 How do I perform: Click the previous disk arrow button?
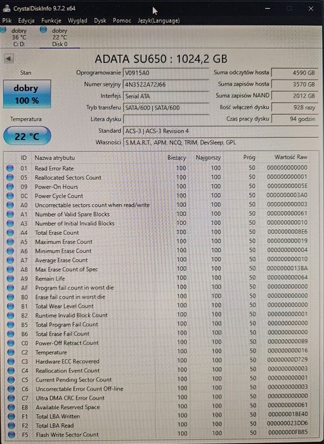(x=8, y=58)
